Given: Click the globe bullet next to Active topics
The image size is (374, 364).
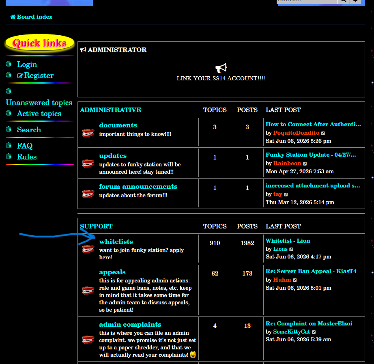Looking at the screenshot, I should coord(9,113).
